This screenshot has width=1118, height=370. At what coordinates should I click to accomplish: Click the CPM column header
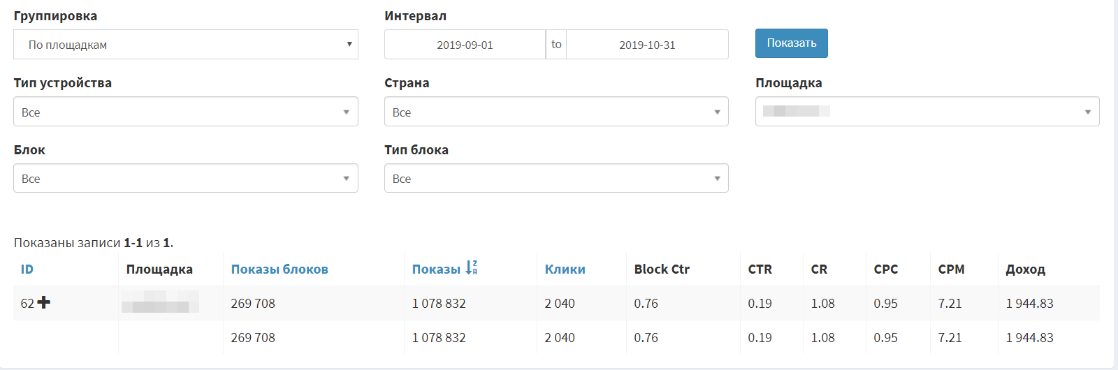(951, 269)
